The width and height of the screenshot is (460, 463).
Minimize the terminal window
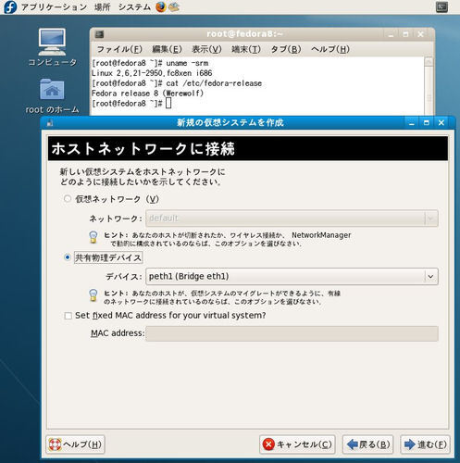(391, 34)
